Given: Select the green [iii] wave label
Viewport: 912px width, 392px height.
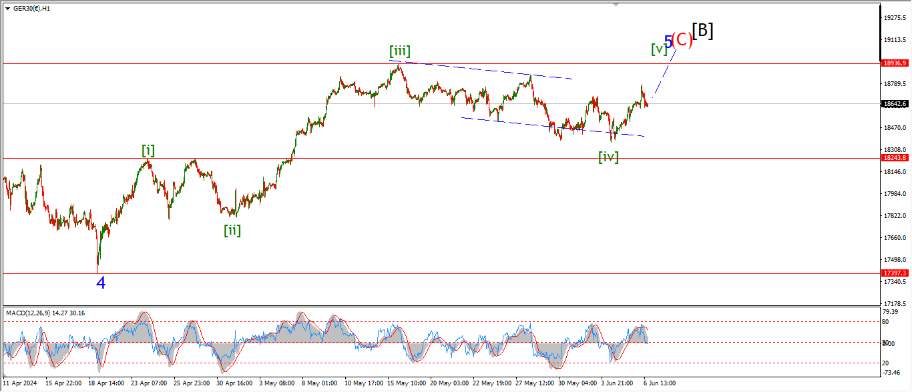Looking at the screenshot, I should pyautogui.click(x=400, y=51).
